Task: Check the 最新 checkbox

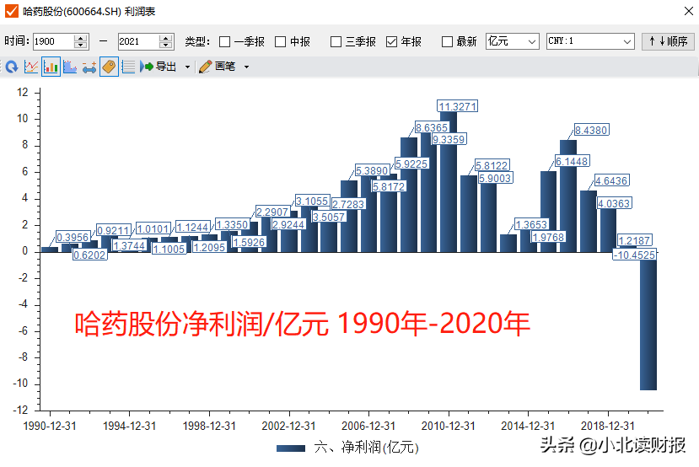Action: pyautogui.click(x=447, y=42)
